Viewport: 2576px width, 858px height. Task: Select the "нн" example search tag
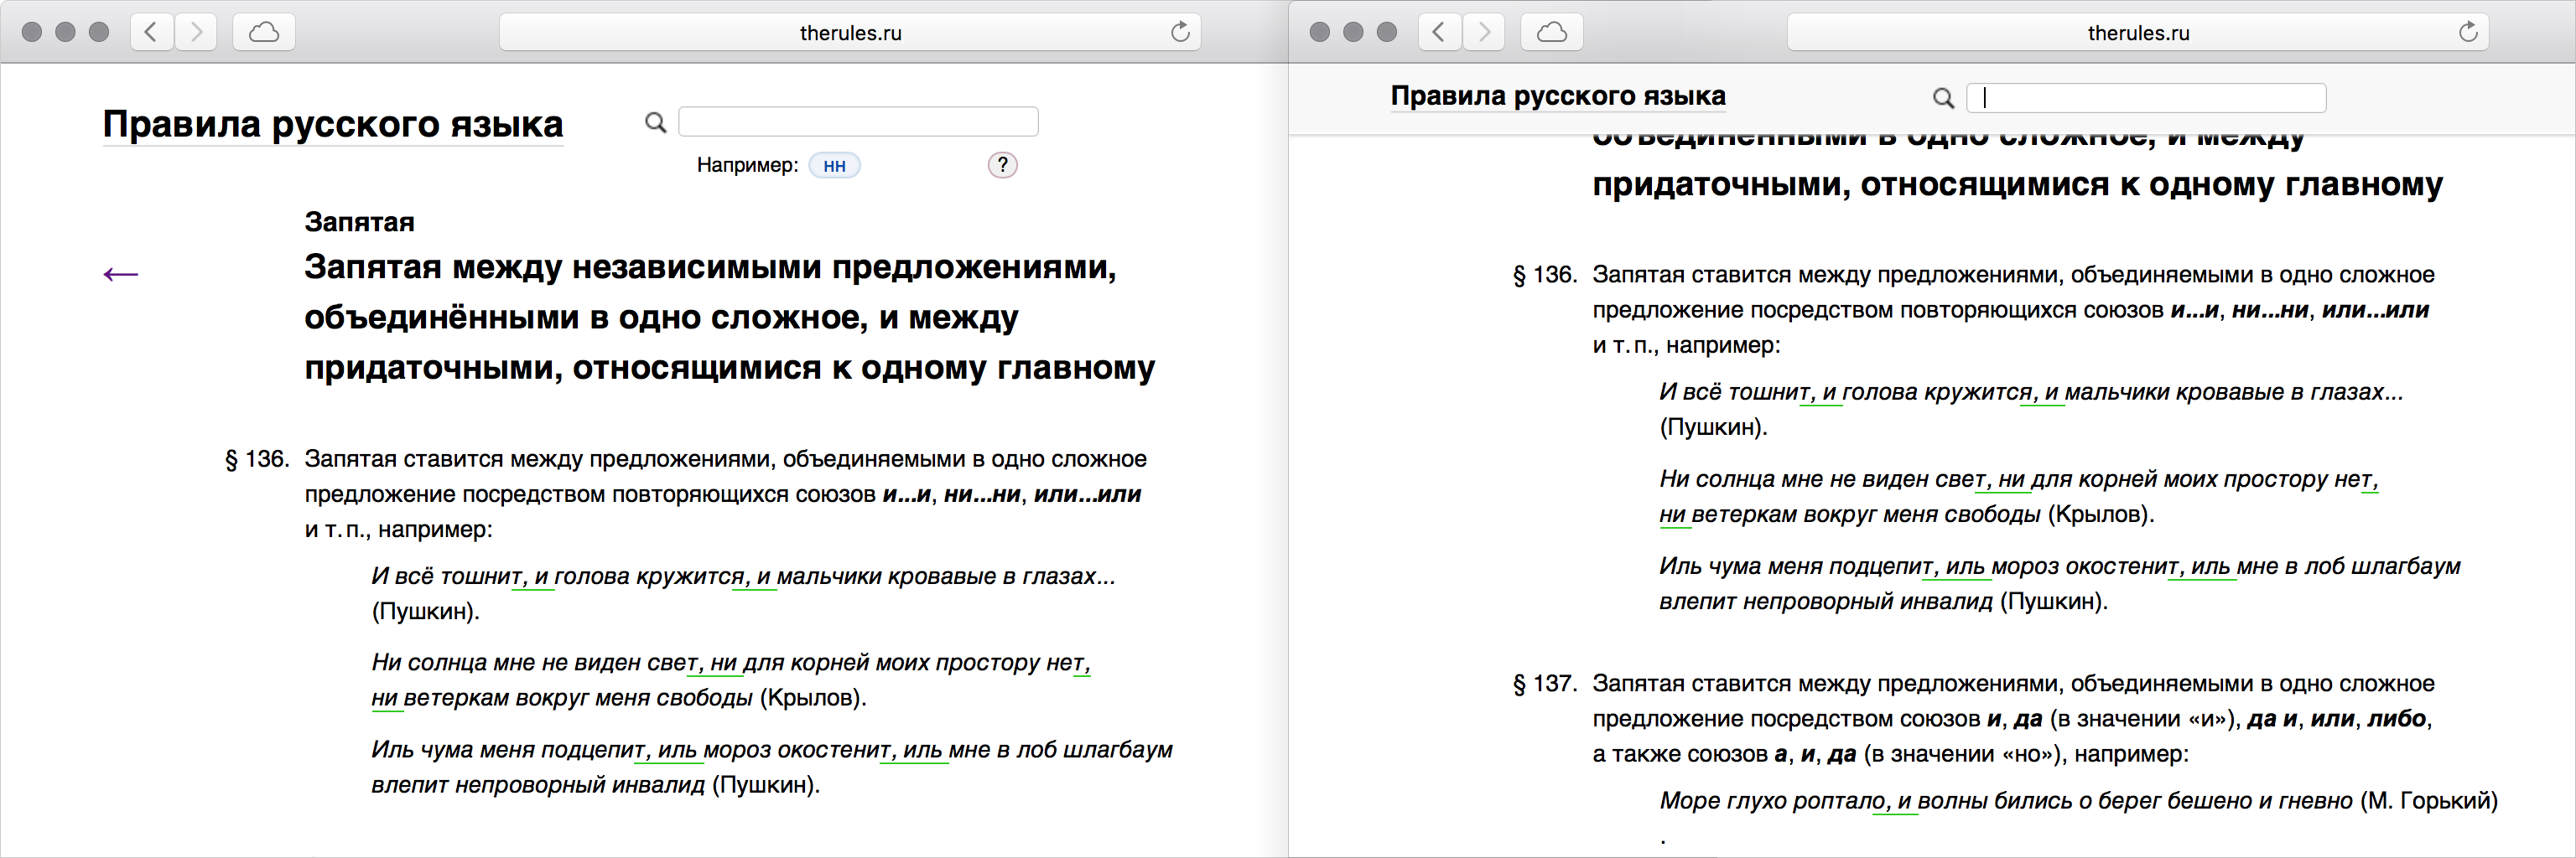834,166
